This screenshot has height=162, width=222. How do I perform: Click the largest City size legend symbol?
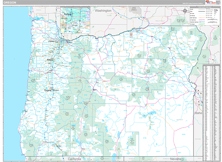point(216,10)
